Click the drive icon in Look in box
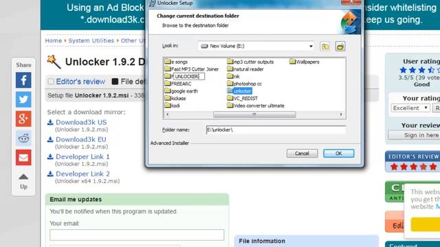This screenshot has height=247, width=440. point(205,46)
